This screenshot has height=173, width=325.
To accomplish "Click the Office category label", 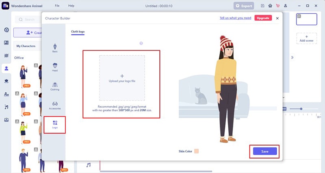I will click(x=19, y=58).
